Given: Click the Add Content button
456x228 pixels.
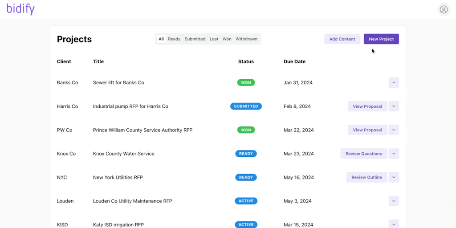Looking at the screenshot, I should coord(342,39).
